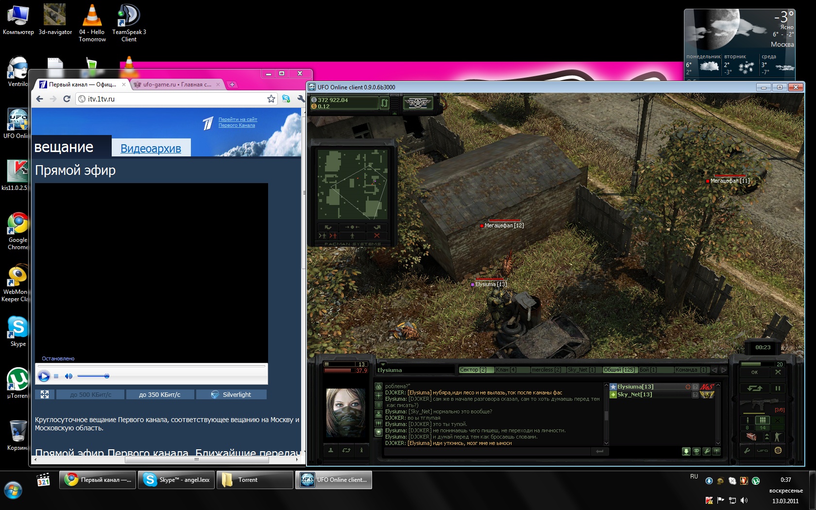Image resolution: width=816 pixels, height=510 pixels.
Task: Open the wrench settings icon in game panel
Action: (x=748, y=450)
